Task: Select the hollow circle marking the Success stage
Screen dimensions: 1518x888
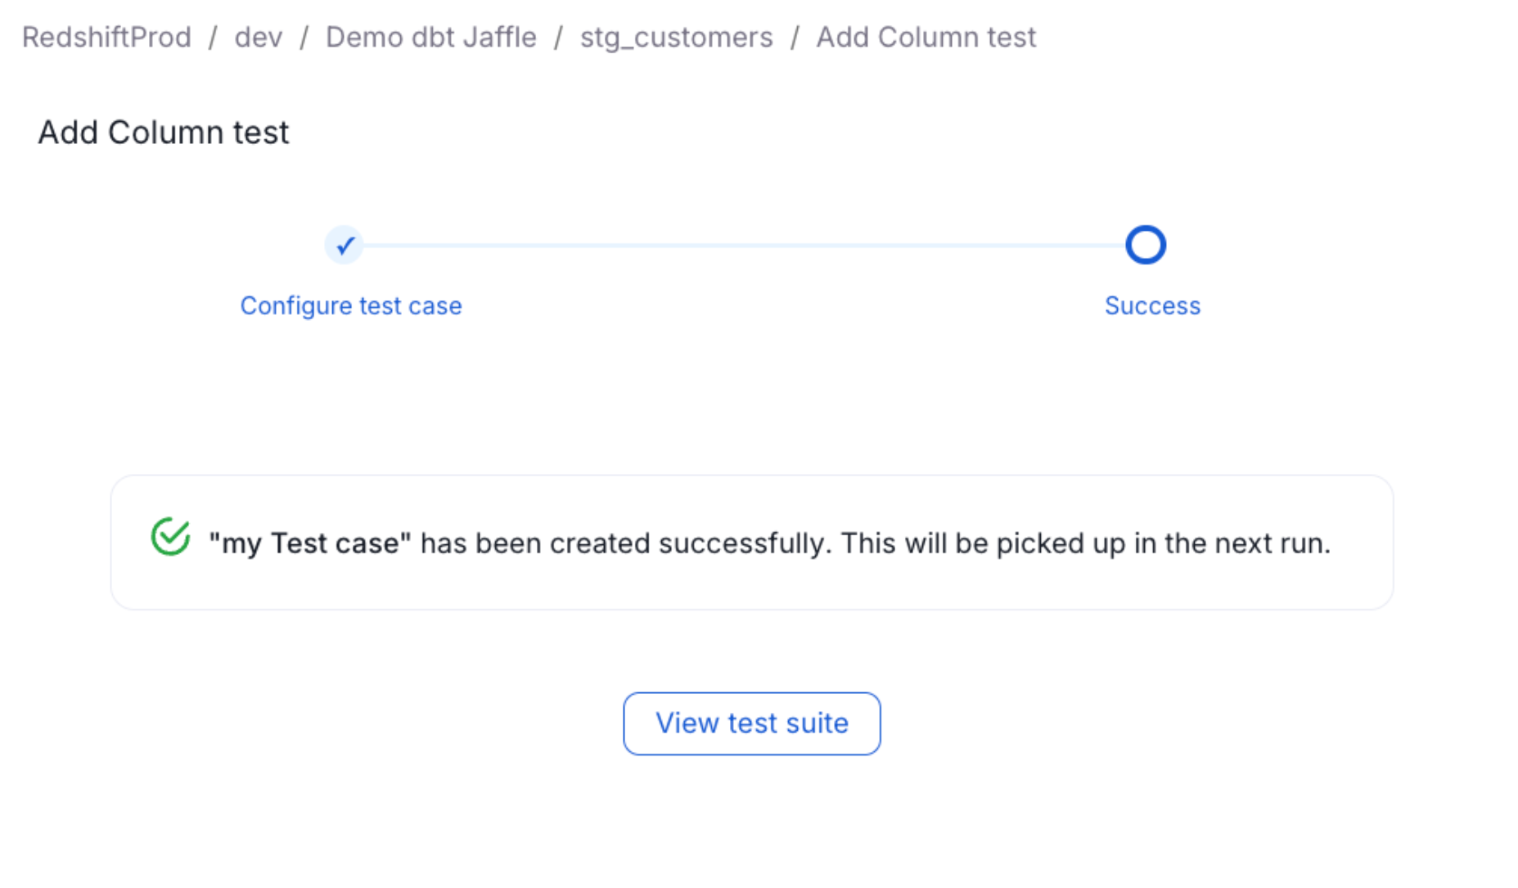Action: 1145,244
